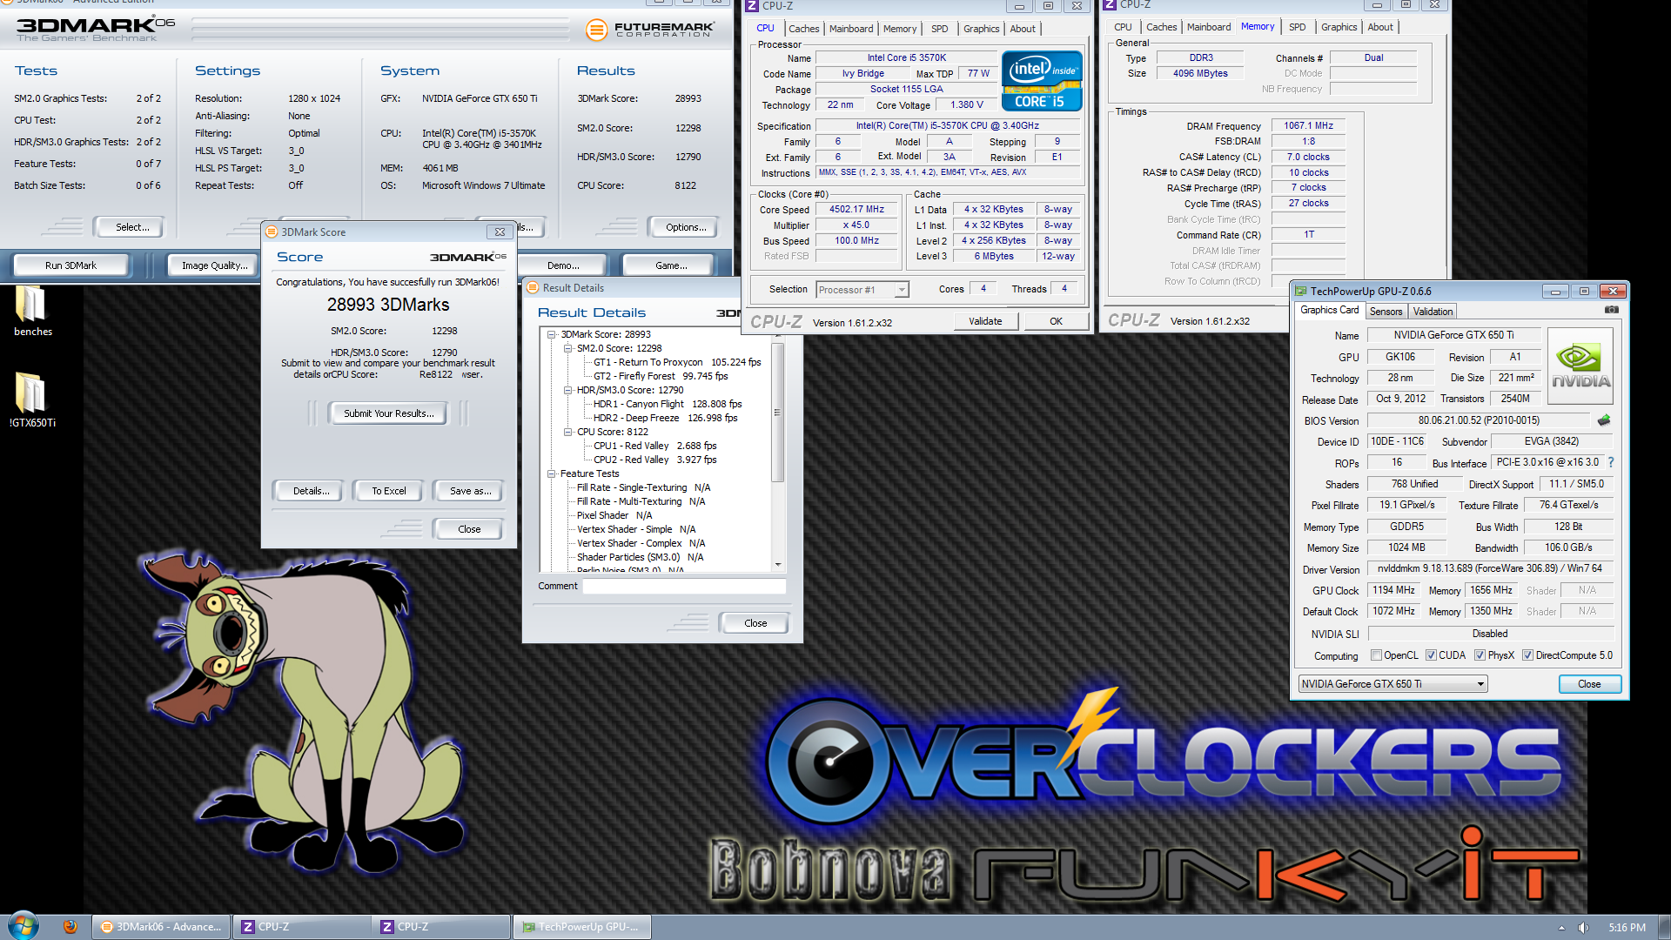Image resolution: width=1671 pixels, height=940 pixels.
Task: Collapse the Feature Tests tree node
Action: [x=552, y=473]
